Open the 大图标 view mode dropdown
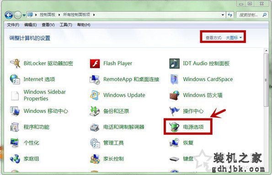 point(234,37)
